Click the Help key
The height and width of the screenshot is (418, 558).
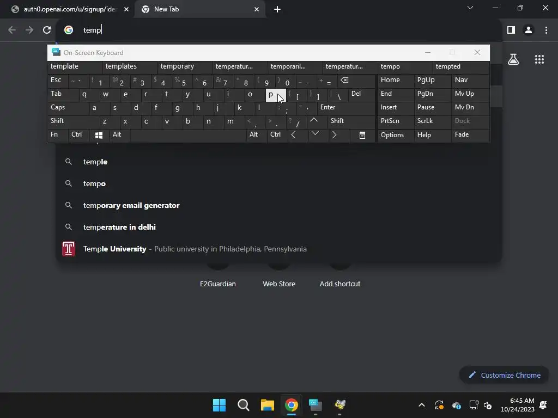[x=433, y=135]
